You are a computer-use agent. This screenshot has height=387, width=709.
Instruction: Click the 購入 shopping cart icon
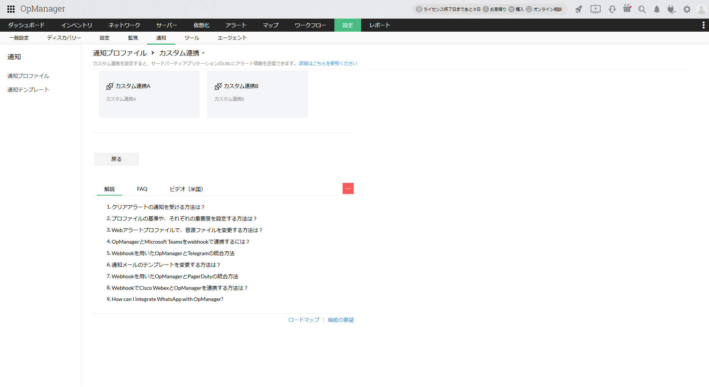[x=512, y=9]
